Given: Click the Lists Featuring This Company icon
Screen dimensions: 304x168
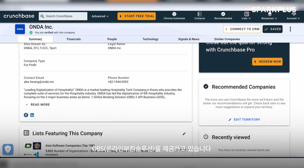Looking at the screenshot, I should [x=26, y=133].
